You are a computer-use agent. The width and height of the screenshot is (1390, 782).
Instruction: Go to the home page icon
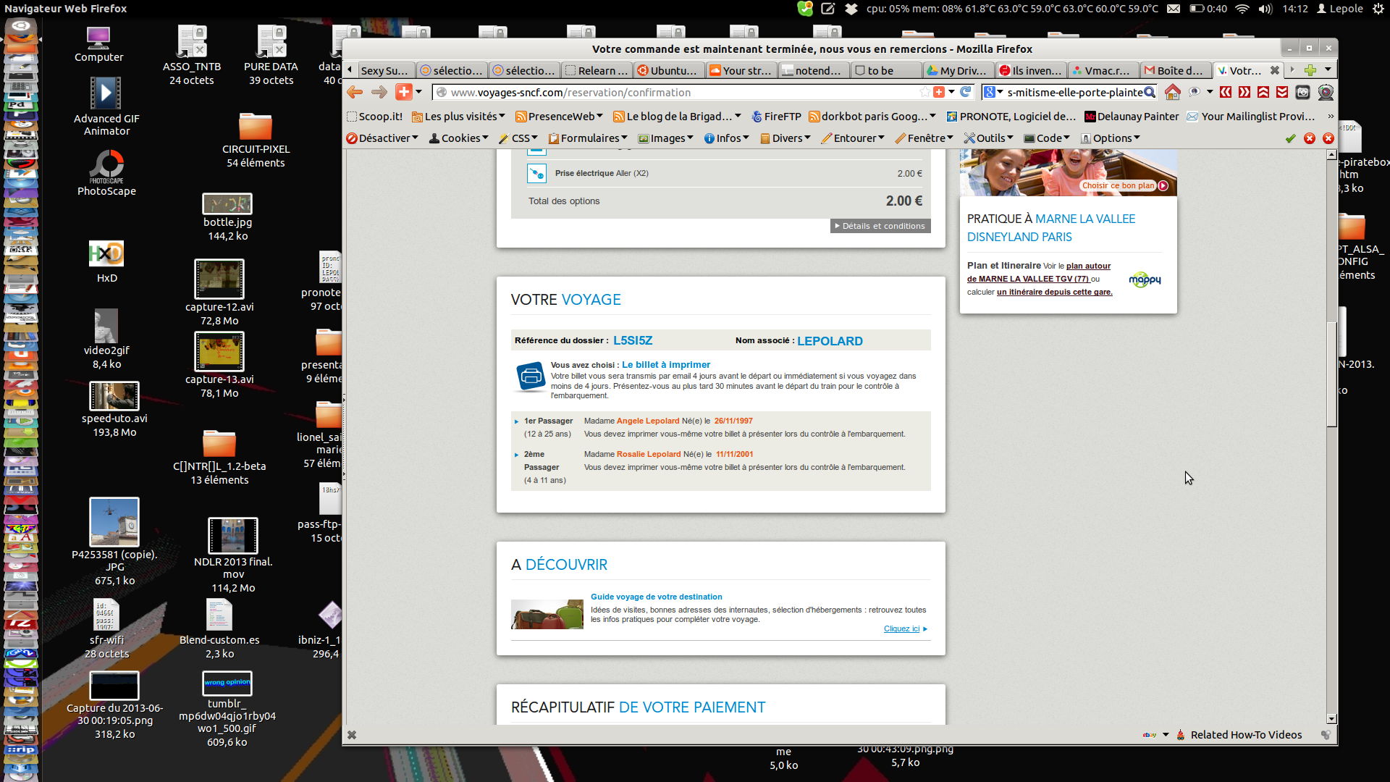click(x=1172, y=92)
